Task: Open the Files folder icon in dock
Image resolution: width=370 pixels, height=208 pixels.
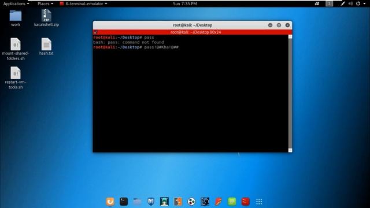Action: coord(137,202)
